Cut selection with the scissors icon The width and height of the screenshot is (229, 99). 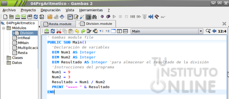click(x=59, y=31)
